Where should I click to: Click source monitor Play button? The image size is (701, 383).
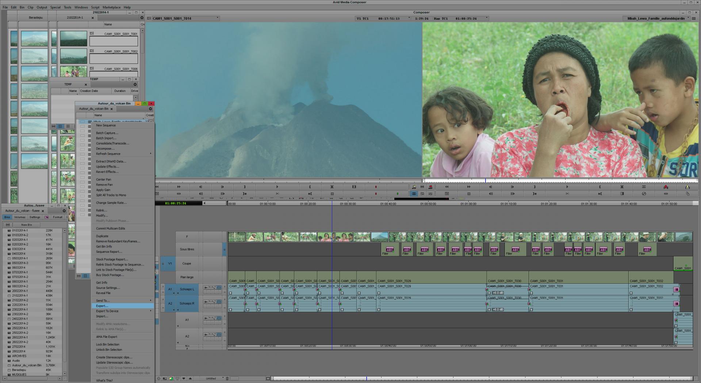tap(277, 187)
